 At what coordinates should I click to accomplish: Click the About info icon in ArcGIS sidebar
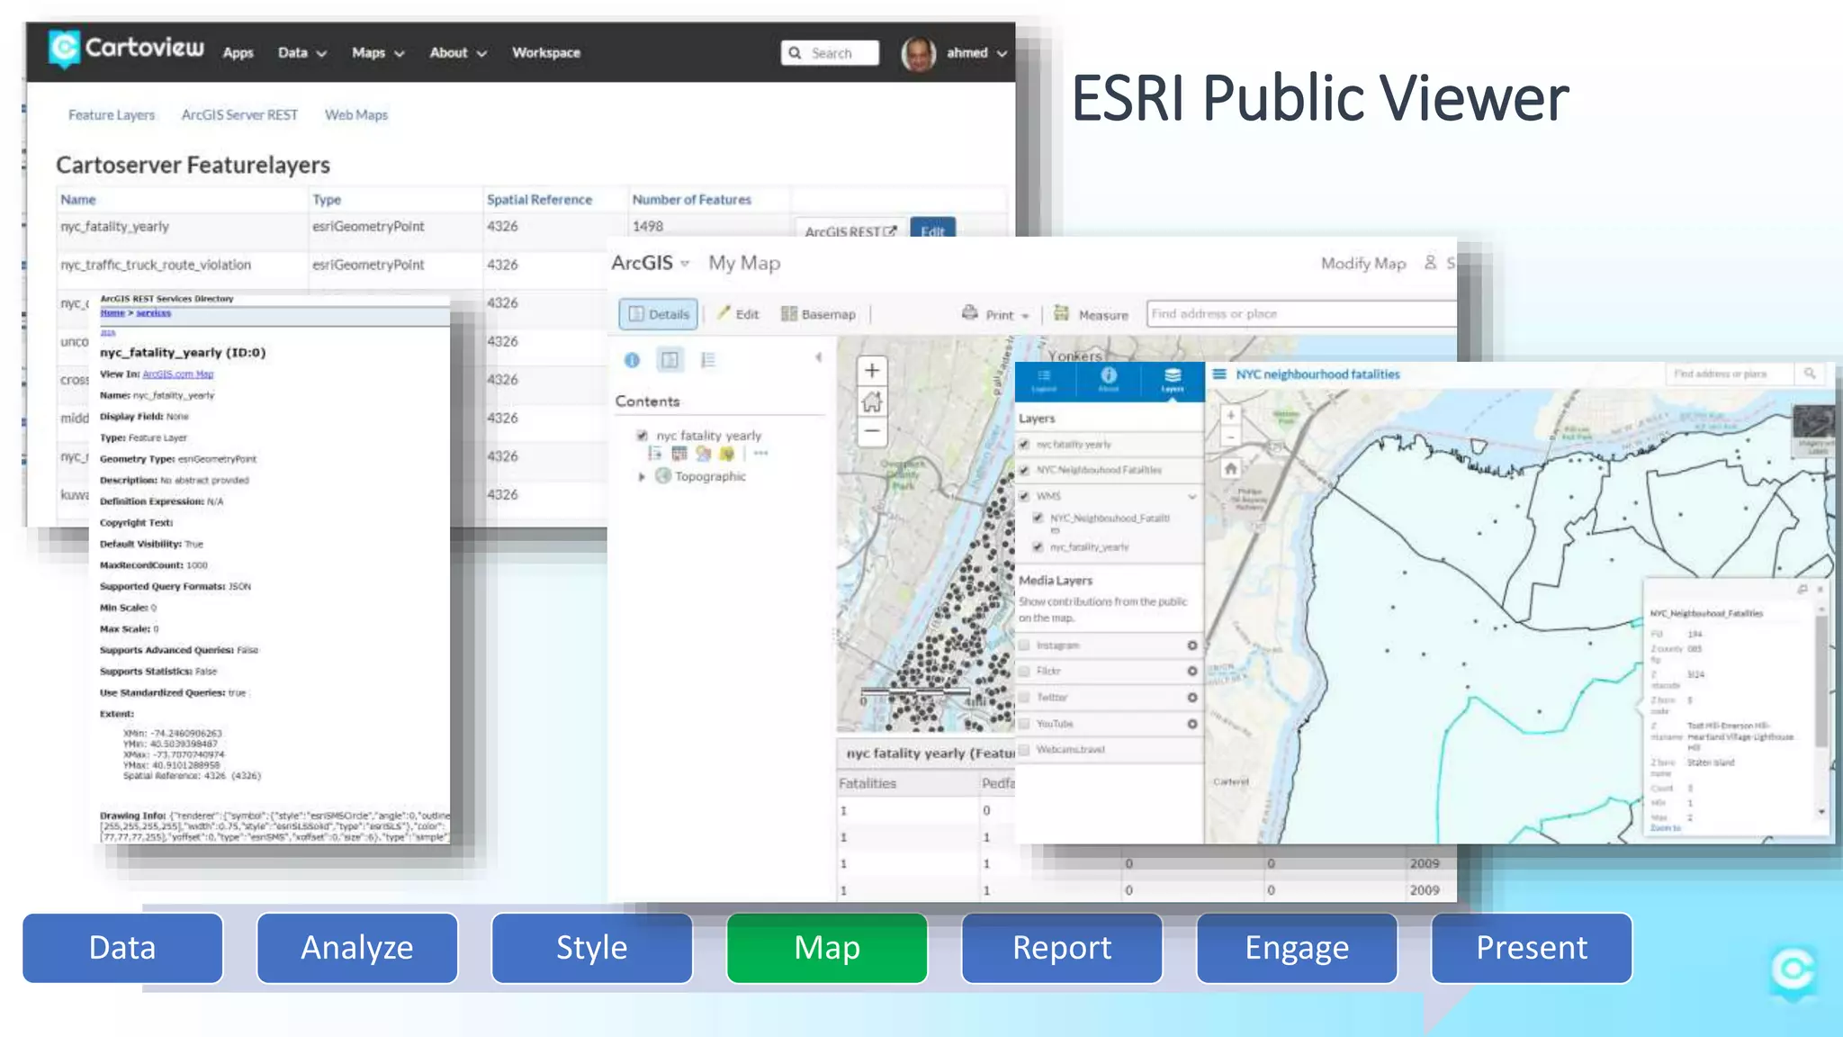tap(632, 360)
